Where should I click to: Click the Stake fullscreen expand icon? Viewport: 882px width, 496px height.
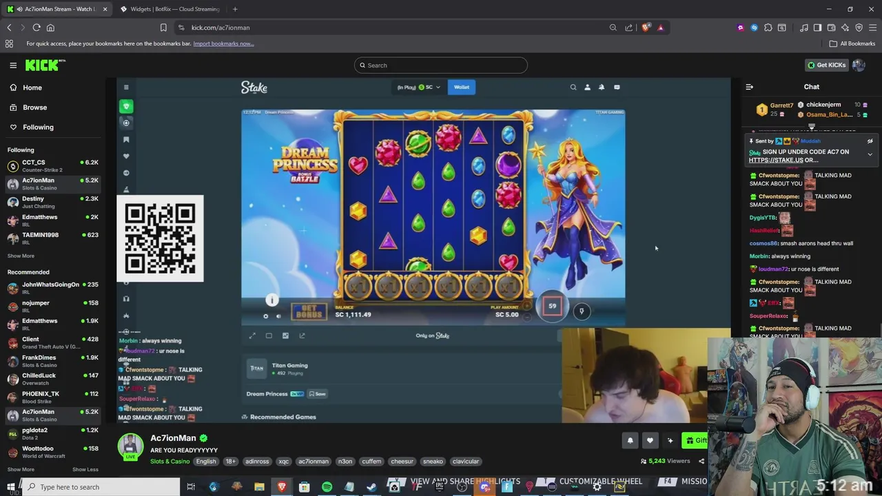(252, 335)
